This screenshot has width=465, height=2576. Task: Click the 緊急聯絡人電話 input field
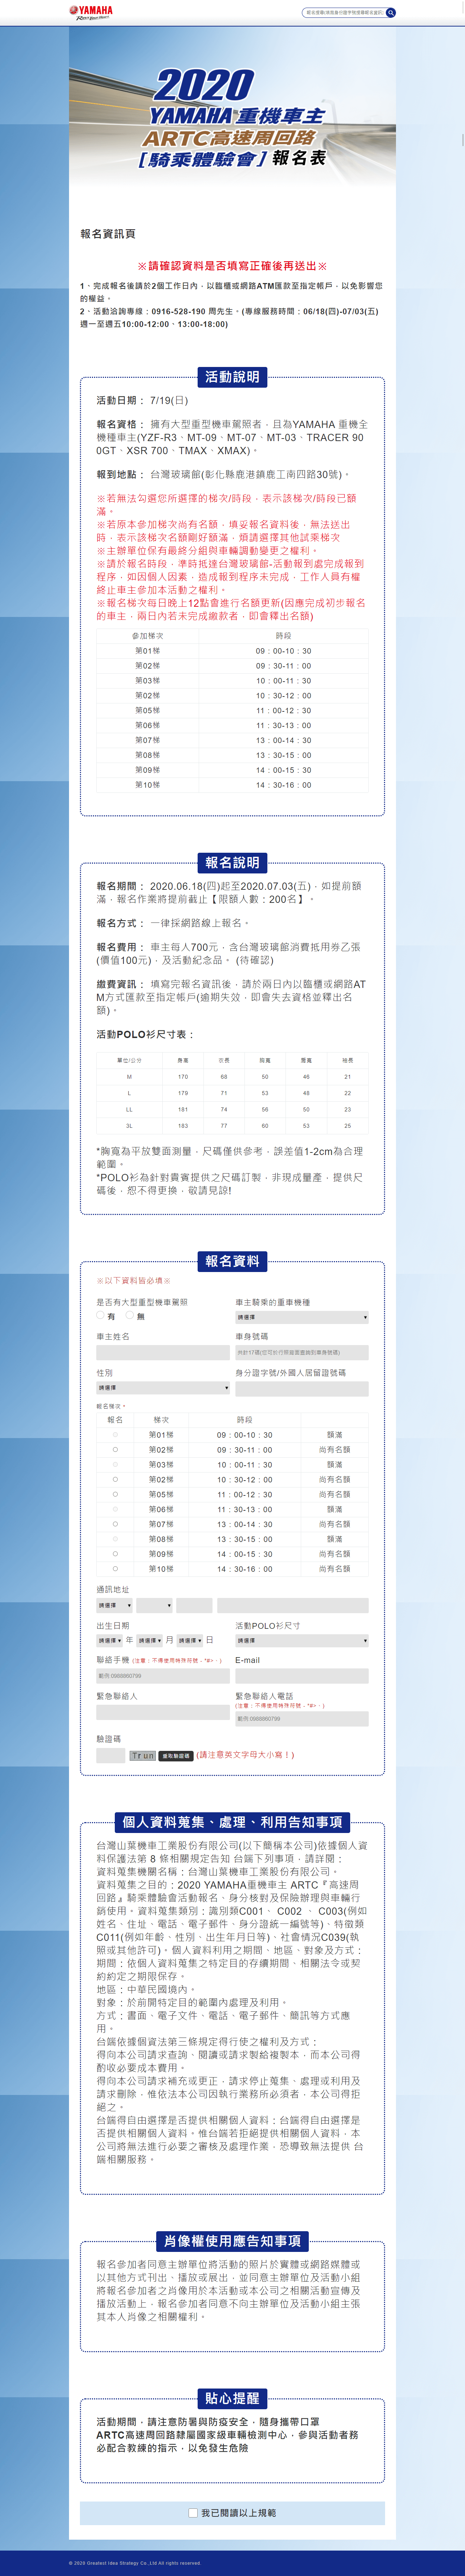[x=301, y=1719]
